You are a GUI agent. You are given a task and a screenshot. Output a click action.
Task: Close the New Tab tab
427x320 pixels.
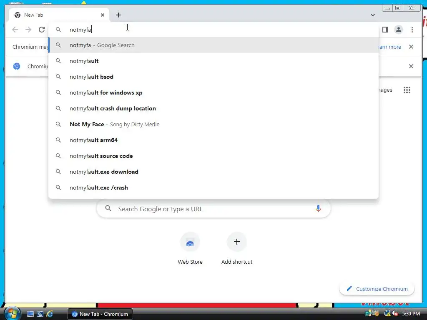click(x=103, y=15)
